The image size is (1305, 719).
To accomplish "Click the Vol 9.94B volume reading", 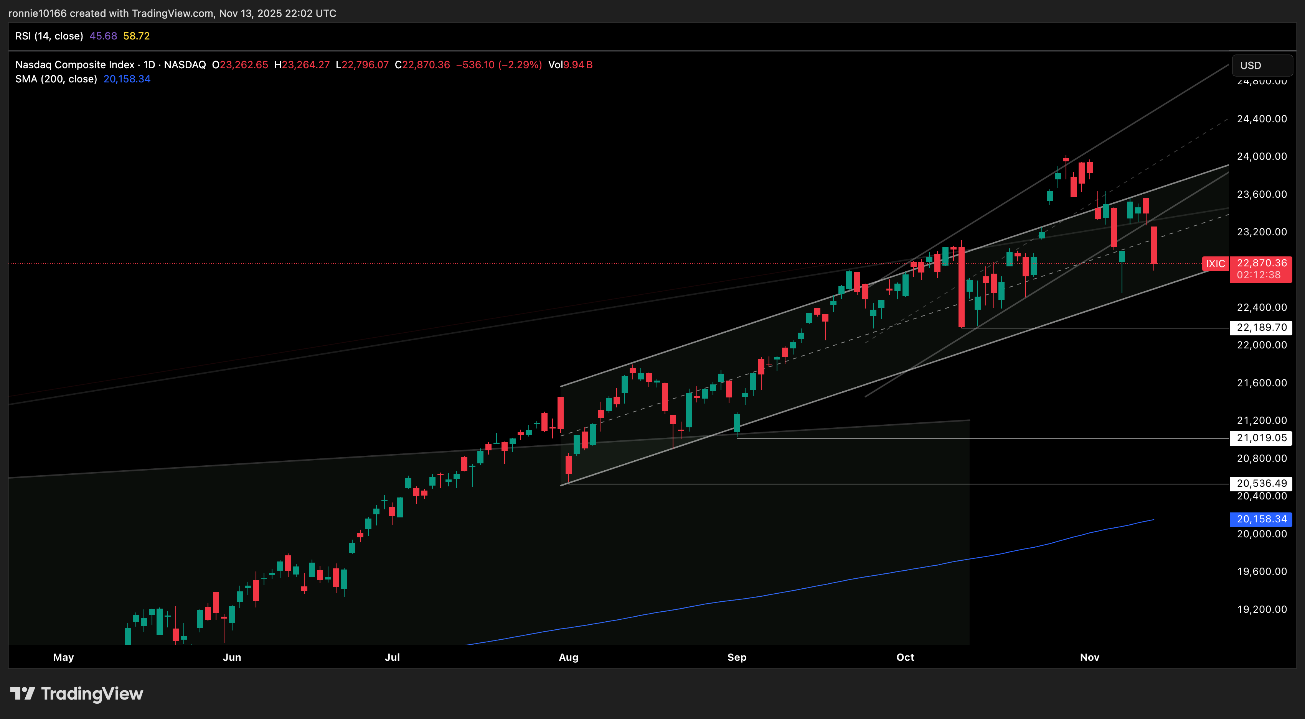I will pos(571,65).
